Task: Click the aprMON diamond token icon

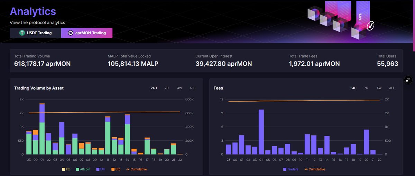Action: coord(70,33)
